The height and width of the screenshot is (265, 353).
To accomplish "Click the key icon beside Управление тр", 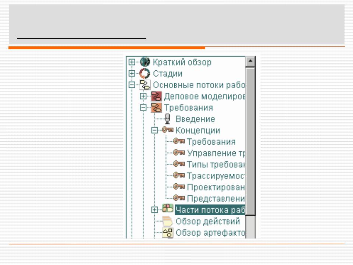I will [x=179, y=152].
